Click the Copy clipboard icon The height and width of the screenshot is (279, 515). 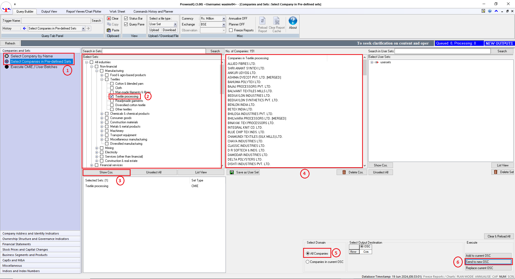pyautogui.click(x=109, y=24)
